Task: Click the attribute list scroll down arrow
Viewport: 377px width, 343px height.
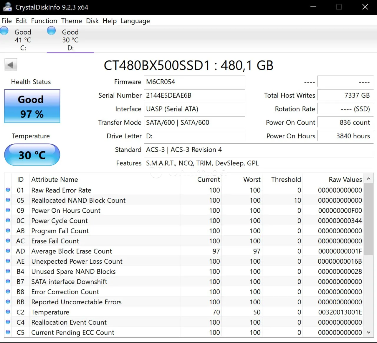Action: [x=369, y=332]
